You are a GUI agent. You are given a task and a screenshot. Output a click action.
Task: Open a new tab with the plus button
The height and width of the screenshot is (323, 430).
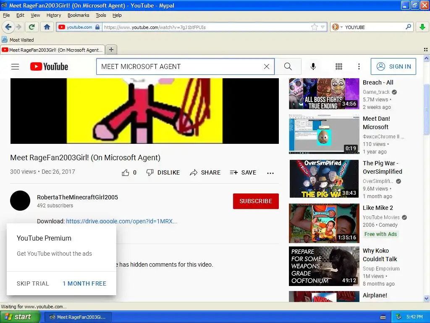click(111, 50)
